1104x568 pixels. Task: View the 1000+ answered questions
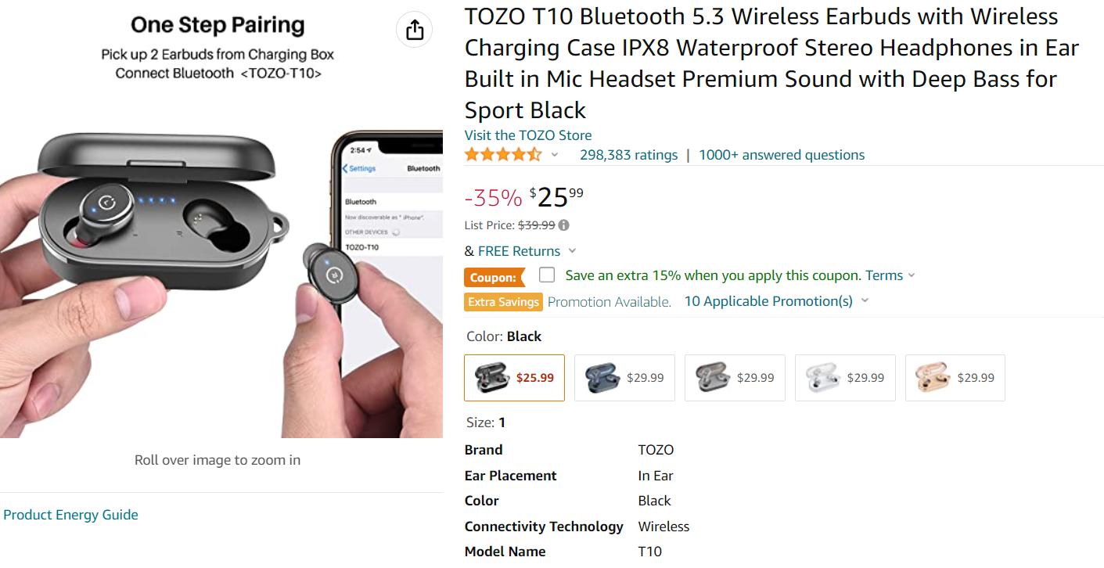(782, 155)
